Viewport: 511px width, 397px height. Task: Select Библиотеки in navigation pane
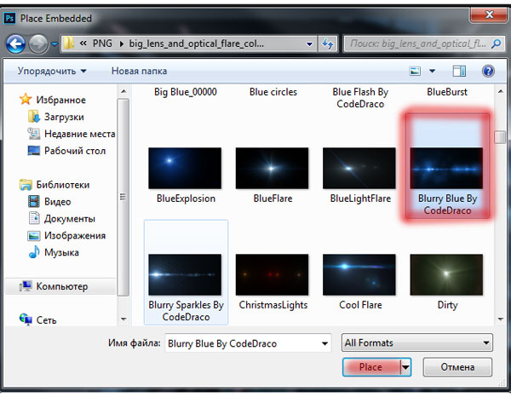point(62,185)
